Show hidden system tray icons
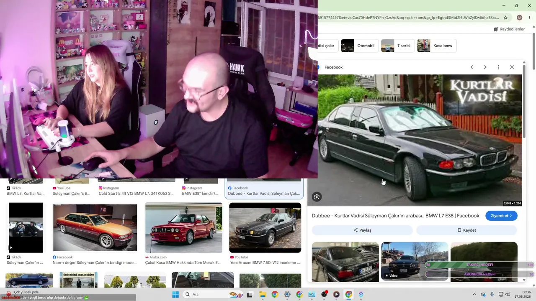The image size is (536, 301). click(x=474, y=294)
